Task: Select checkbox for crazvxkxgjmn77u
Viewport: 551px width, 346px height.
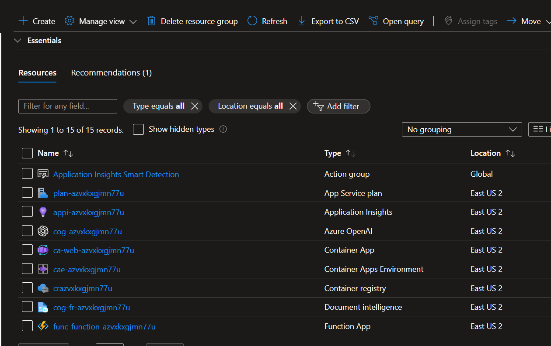Action: coord(27,288)
